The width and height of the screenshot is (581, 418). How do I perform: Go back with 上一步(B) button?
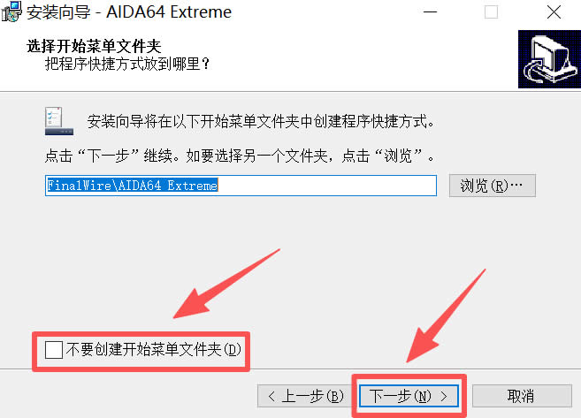(305, 396)
